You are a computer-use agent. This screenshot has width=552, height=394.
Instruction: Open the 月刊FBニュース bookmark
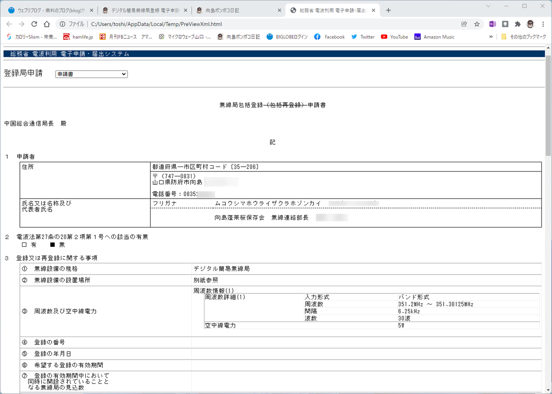[126, 37]
